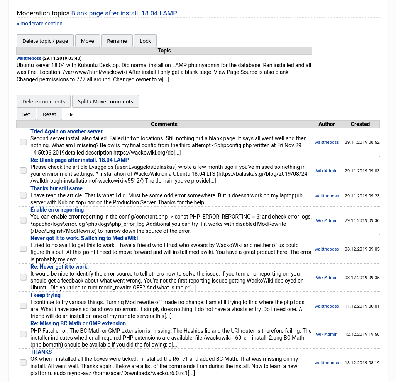Open Split / Move comments

coord(105,101)
